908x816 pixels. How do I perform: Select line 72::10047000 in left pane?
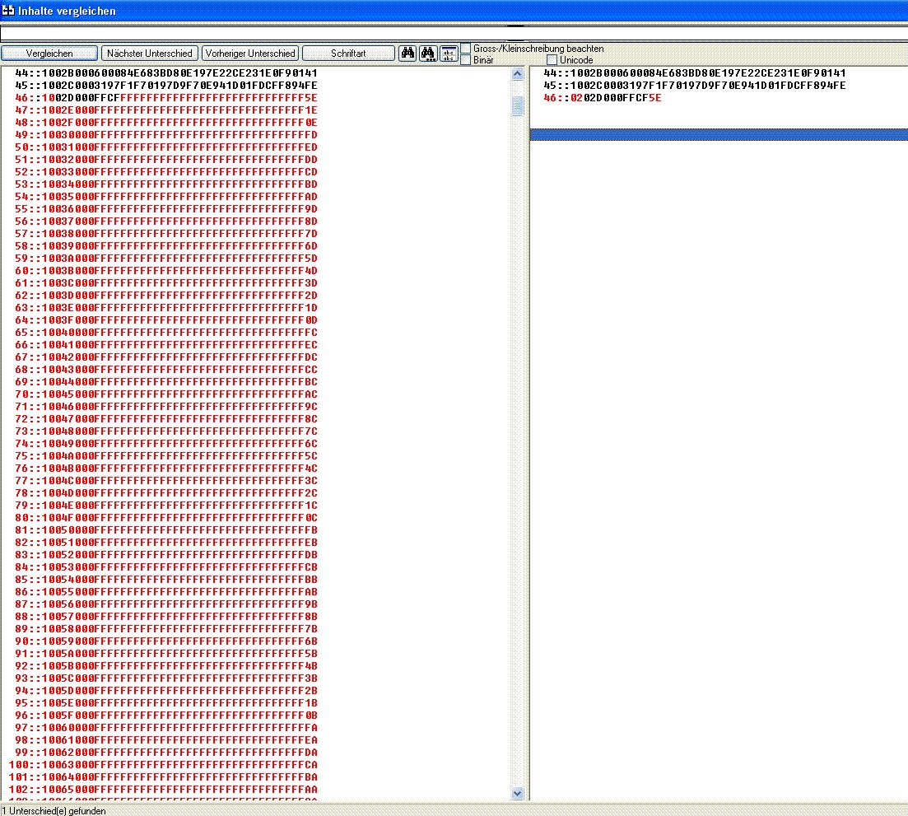[166, 419]
